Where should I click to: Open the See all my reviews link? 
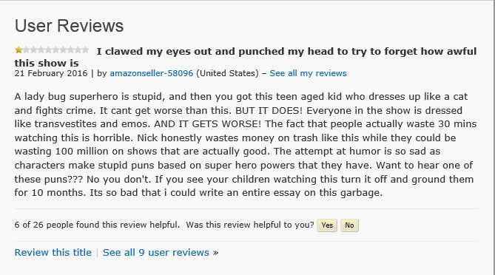click(x=308, y=73)
